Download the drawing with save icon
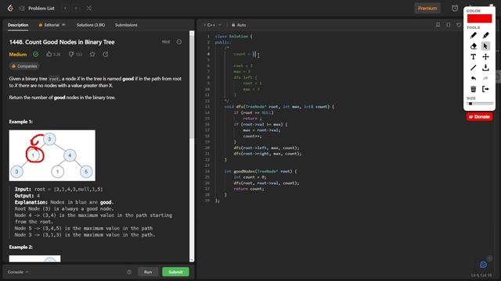 pyautogui.click(x=485, y=68)
